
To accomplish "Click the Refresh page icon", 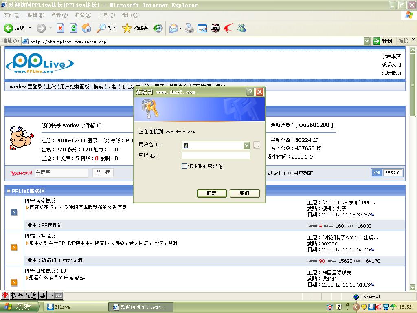I will click(73, 28).
